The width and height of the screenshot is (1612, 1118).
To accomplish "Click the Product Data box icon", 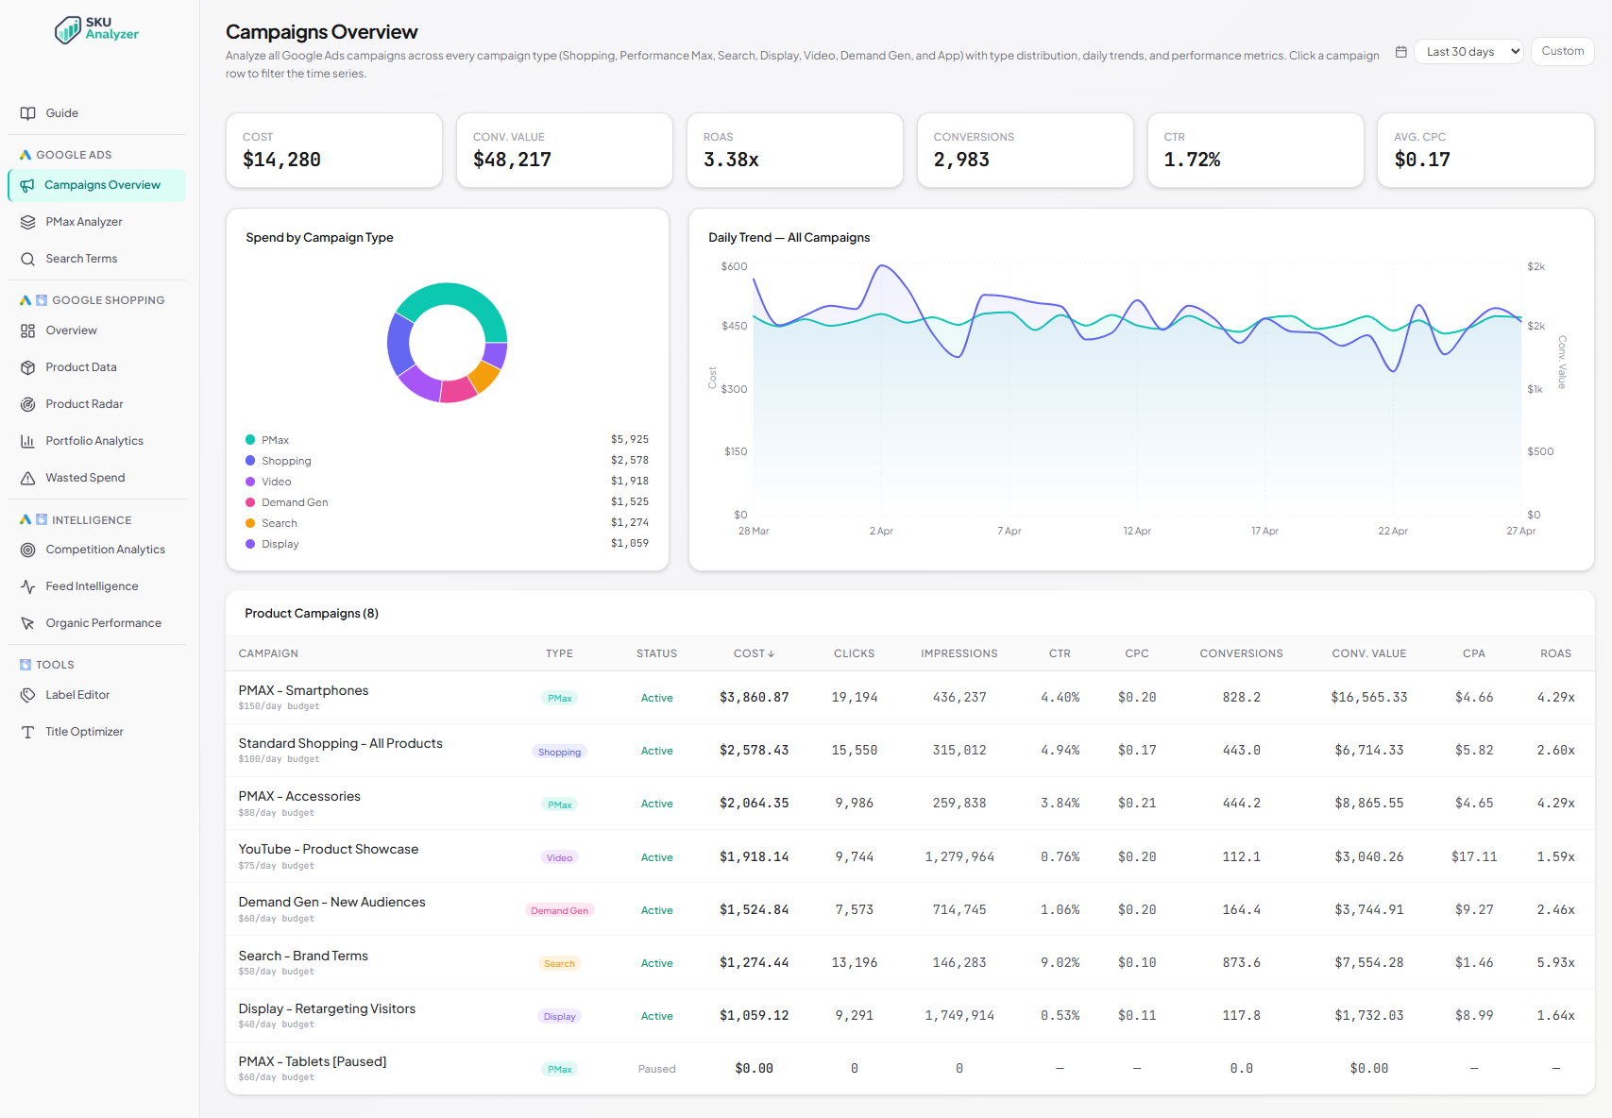I will point(28,367).
